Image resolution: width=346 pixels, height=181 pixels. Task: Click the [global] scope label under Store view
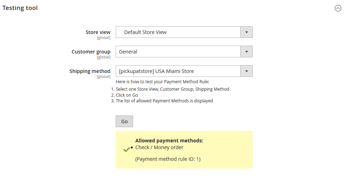click(104, 38)
